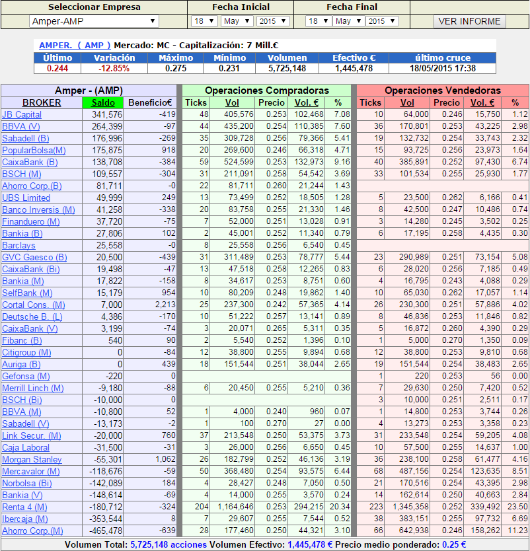Open the start date day dropdown

205,21
